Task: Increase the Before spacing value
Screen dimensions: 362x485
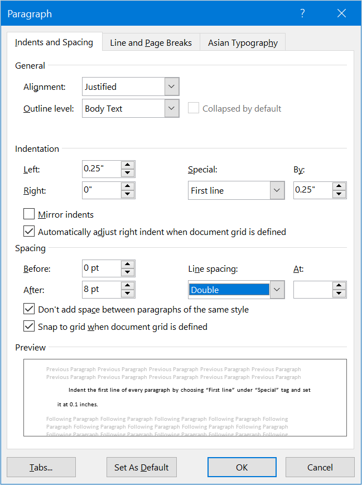Action: pyautogui.click(x=128, y=265)
